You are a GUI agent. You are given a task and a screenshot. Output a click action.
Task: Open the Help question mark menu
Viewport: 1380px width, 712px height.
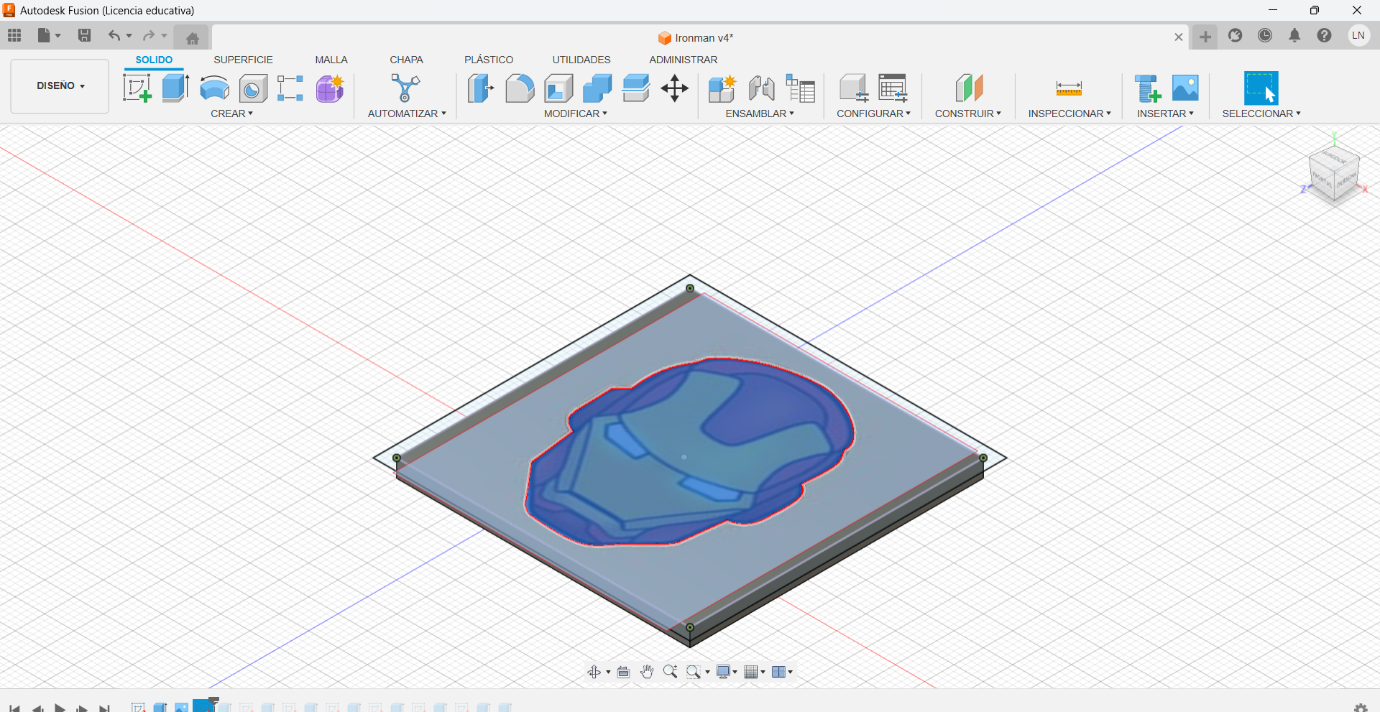click(x=1324, y=35)
